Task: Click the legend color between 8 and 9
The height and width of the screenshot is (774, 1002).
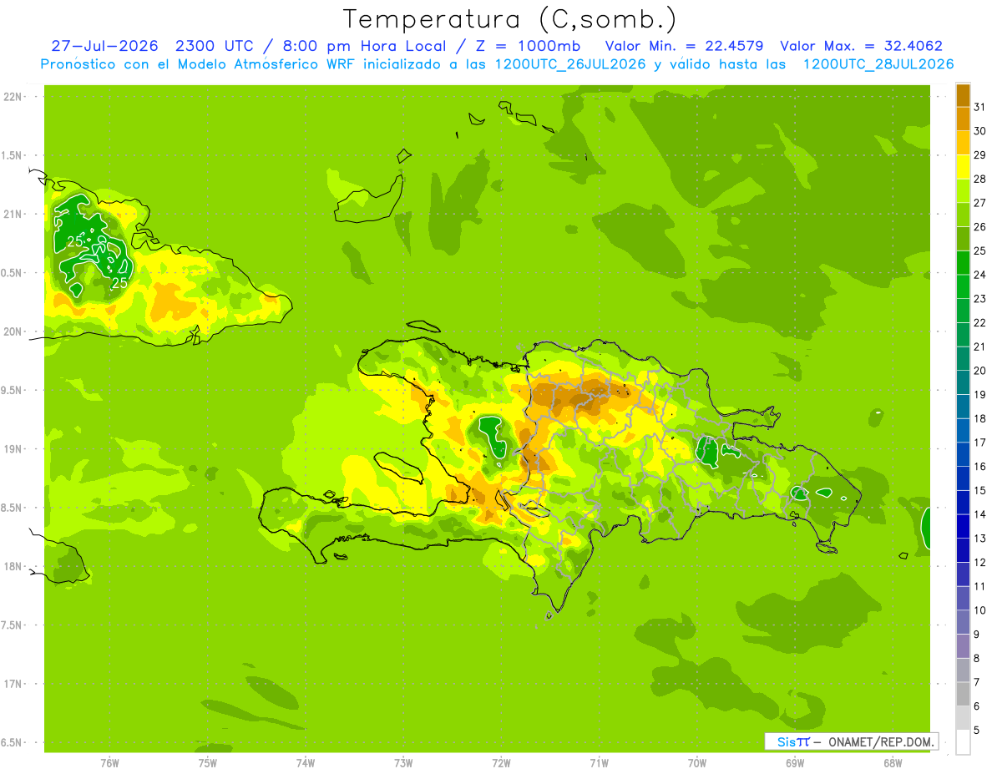Action: (963, 646)
